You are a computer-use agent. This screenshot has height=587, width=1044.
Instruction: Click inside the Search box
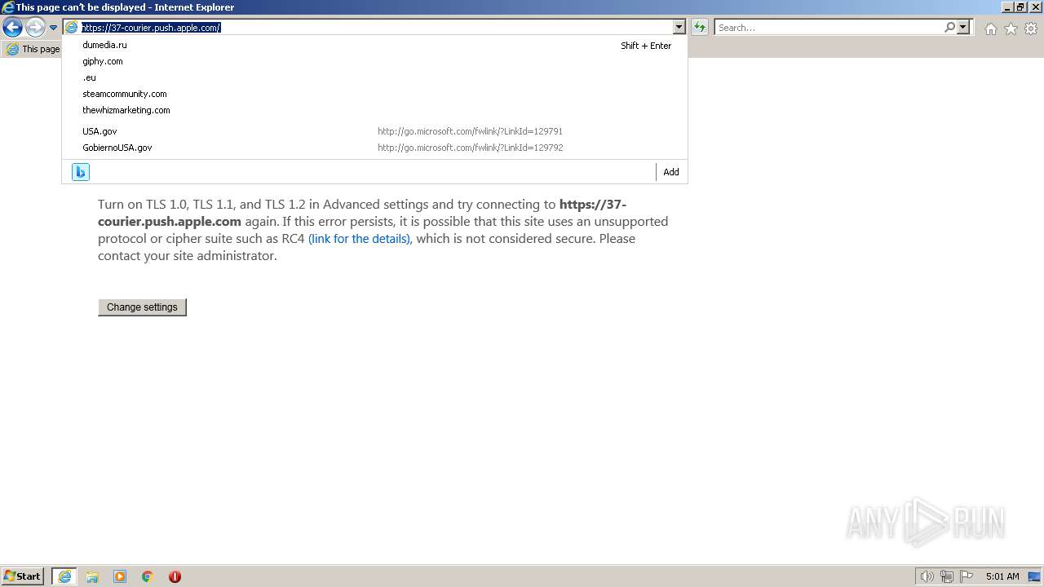(829, 27)
